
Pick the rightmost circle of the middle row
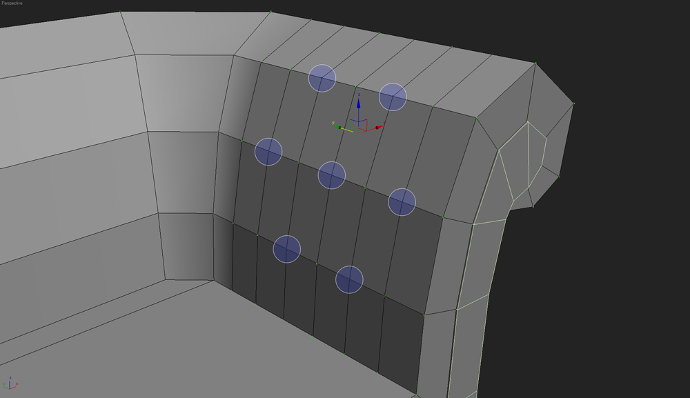click(x=402, y=201)
